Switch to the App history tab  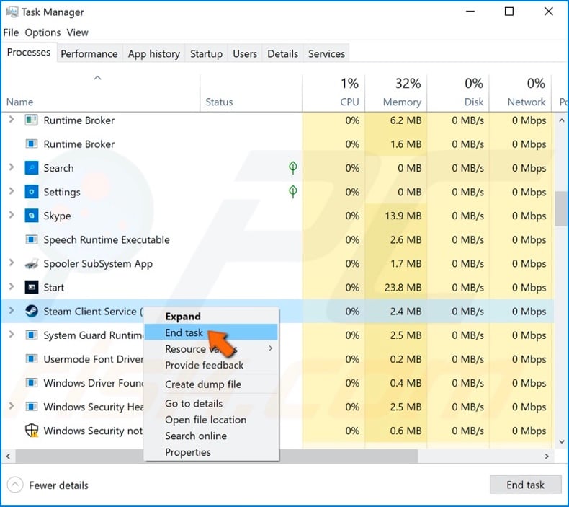154,54
